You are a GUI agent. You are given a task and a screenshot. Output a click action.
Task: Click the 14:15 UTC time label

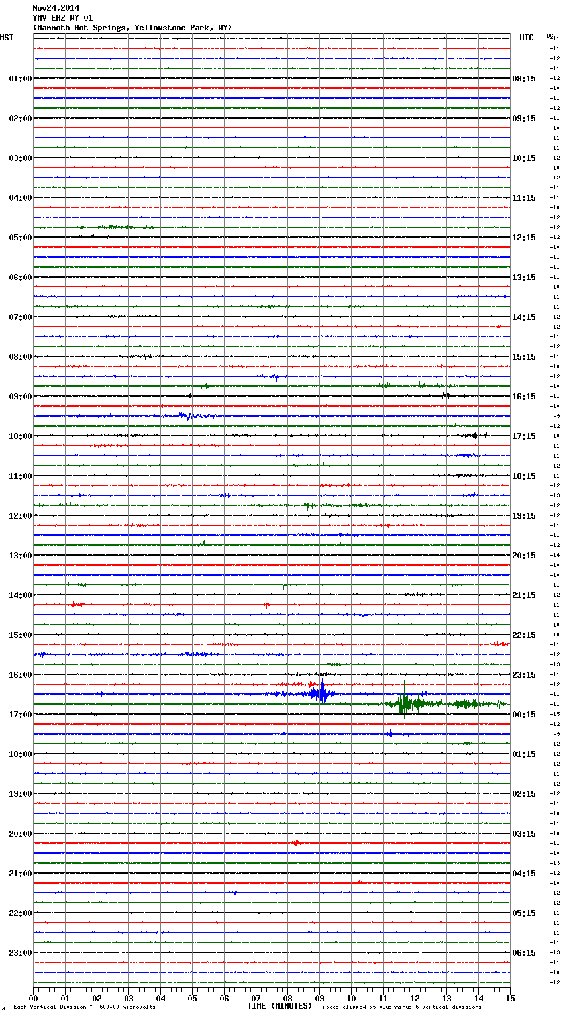coord(524,317)
